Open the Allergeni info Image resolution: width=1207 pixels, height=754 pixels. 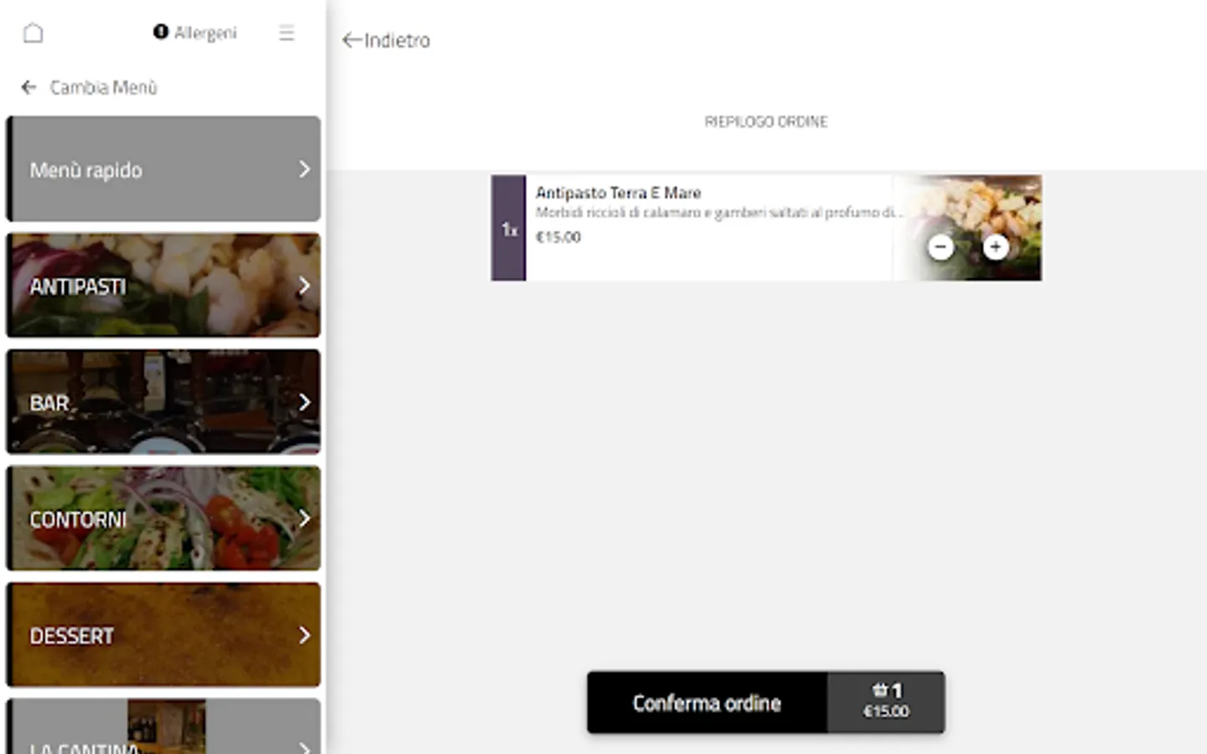click(x=194, y=33)
